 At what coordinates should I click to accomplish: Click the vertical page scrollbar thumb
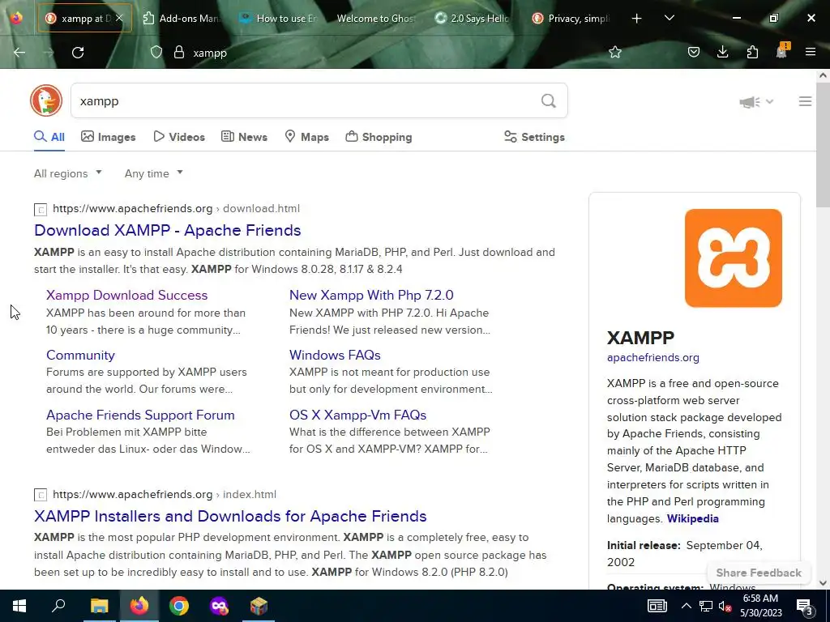(824, 146)
